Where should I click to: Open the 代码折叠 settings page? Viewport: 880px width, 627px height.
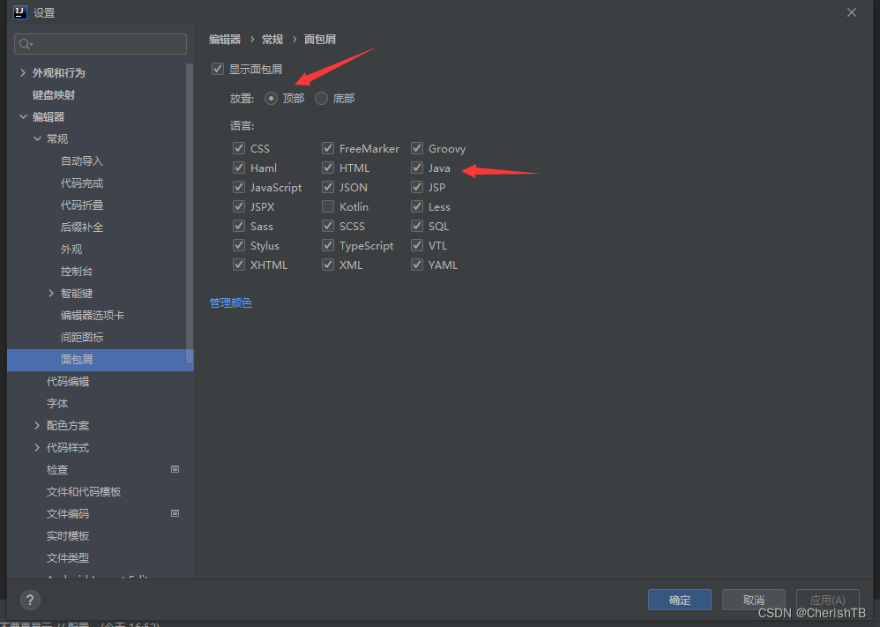(82, 205)
